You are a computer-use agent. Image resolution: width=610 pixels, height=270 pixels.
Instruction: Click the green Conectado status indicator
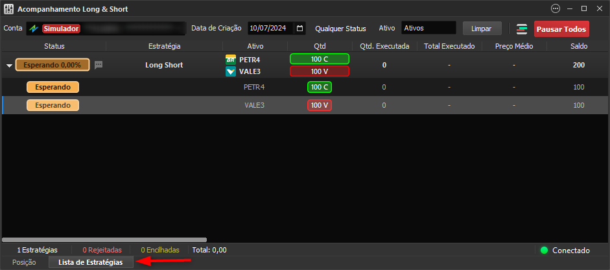pyautogui.click(x=544, y=250)
